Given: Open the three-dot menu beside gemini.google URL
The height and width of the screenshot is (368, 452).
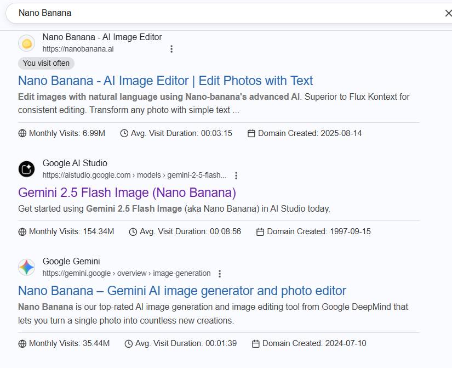Looking at the screenshot, I should click(x=220, y=274).
